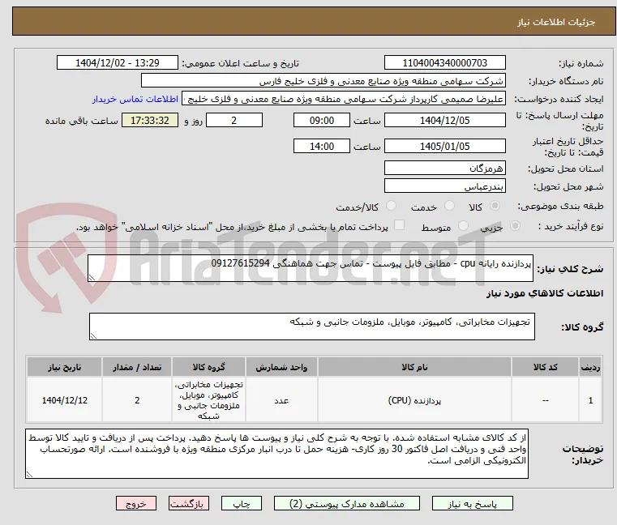
Task: Click the 'چاپ' print button
Action: (242, 503)
